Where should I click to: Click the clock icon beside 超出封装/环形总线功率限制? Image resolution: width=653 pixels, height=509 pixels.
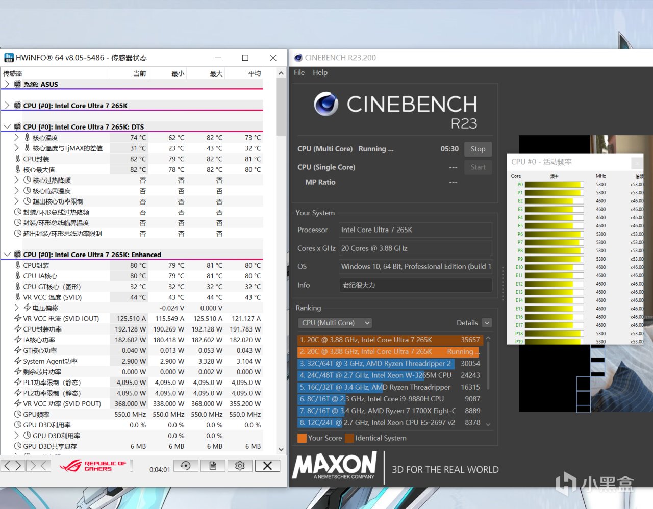click(x=18, y=234)
